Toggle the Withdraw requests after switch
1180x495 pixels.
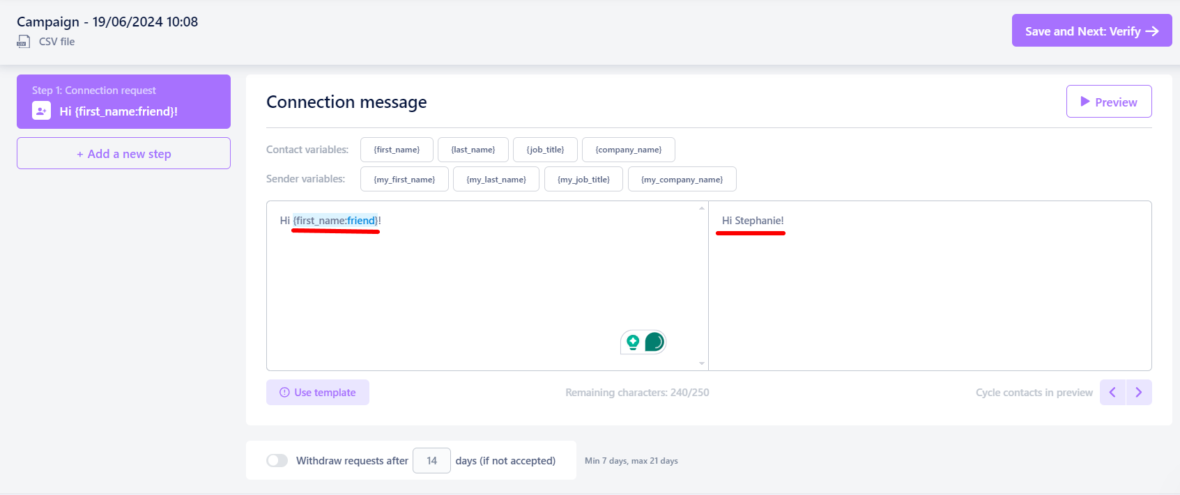click(x=277, y=461)
